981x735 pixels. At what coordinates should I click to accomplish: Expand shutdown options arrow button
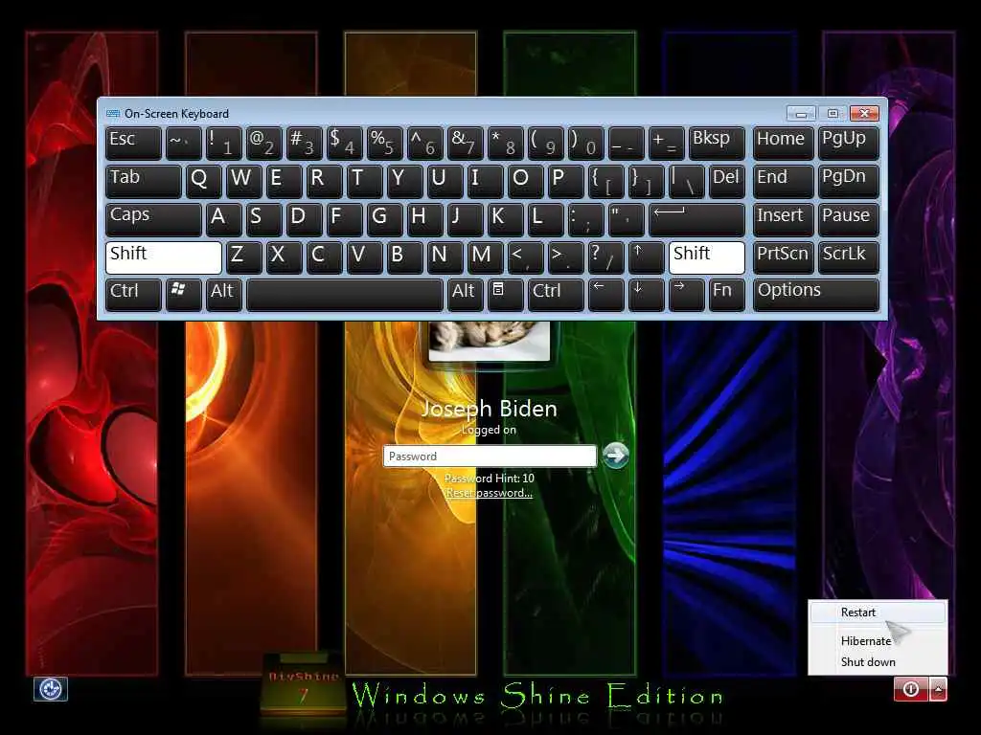pyautogui.click(x=938, y=689)
